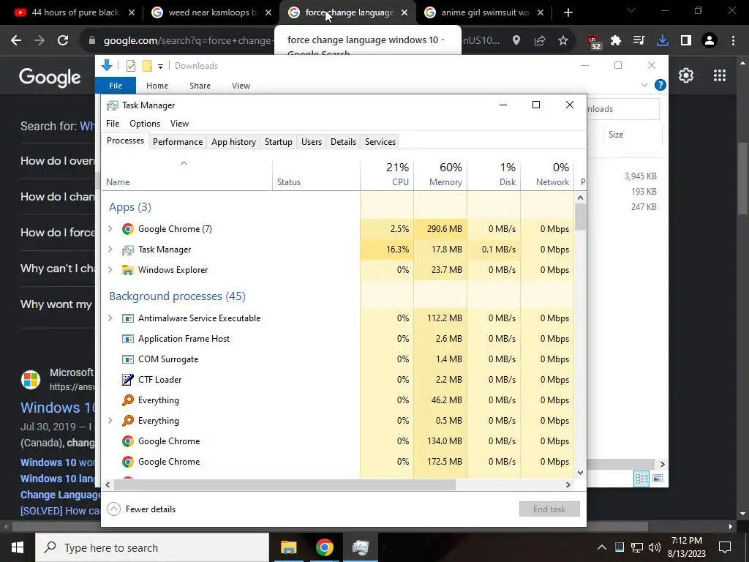Click the location pin icon in address bar

[516, 41]
